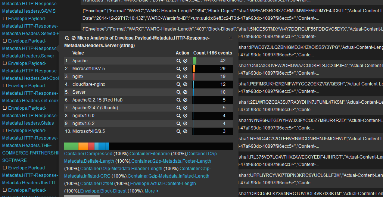Screen dimensions: 383x197
Task: Toggle checkbox for Headers.set-cookie lowercase field
Action: (x=4, y=86)
